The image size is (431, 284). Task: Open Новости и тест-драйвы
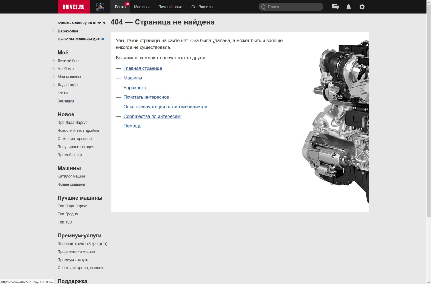click(78, 131)
